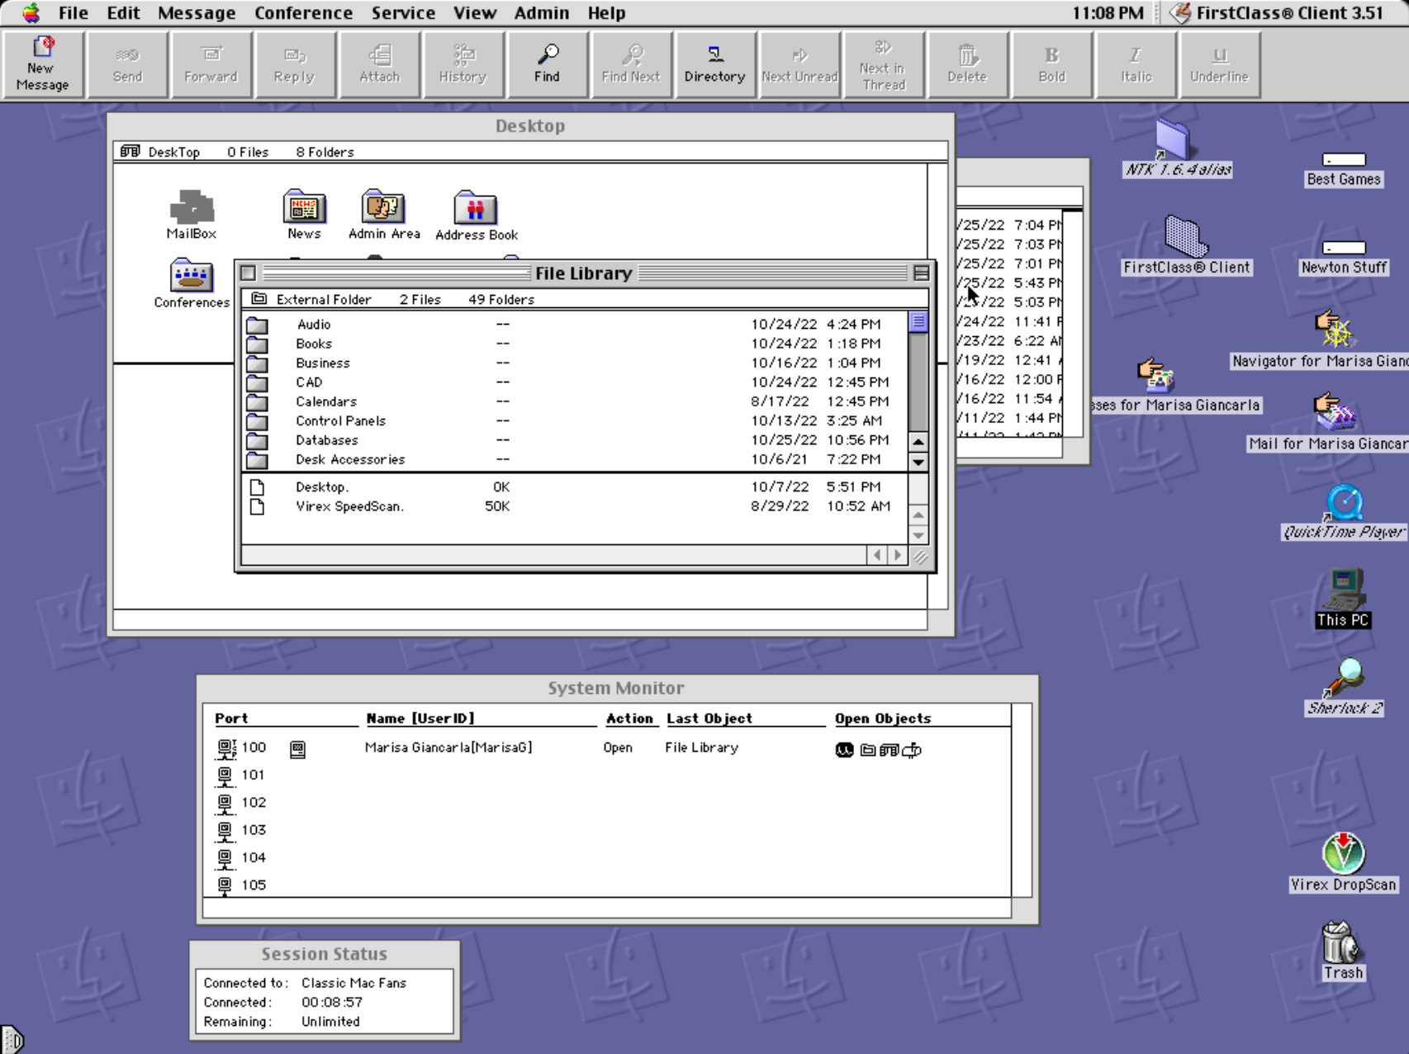Click the File Library scrollbar thumb

click(918, 321)
